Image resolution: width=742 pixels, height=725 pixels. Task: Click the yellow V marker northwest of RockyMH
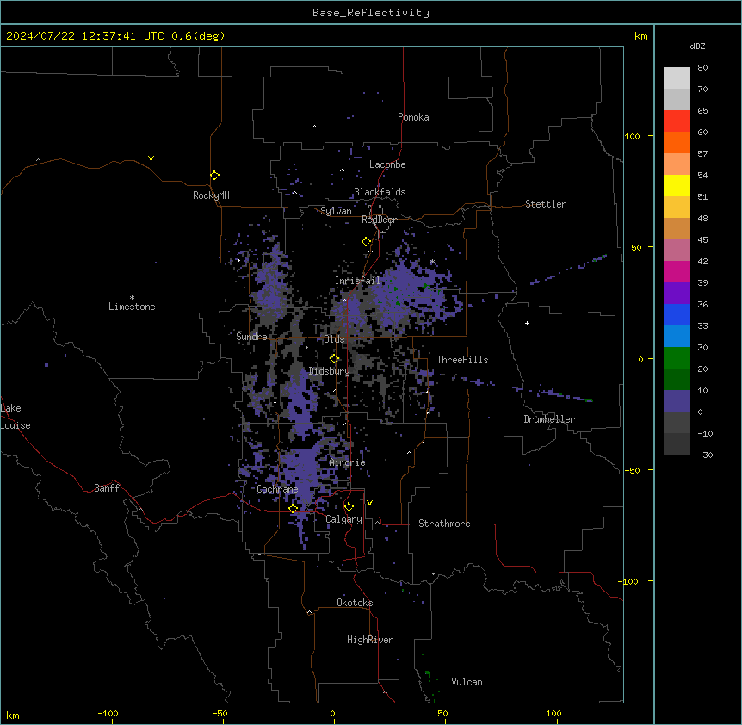pos(151,158)
